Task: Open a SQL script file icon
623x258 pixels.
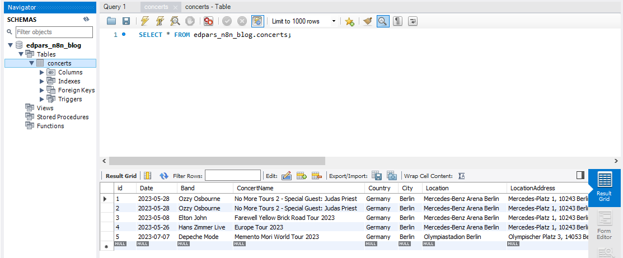Action: point(111,21)
